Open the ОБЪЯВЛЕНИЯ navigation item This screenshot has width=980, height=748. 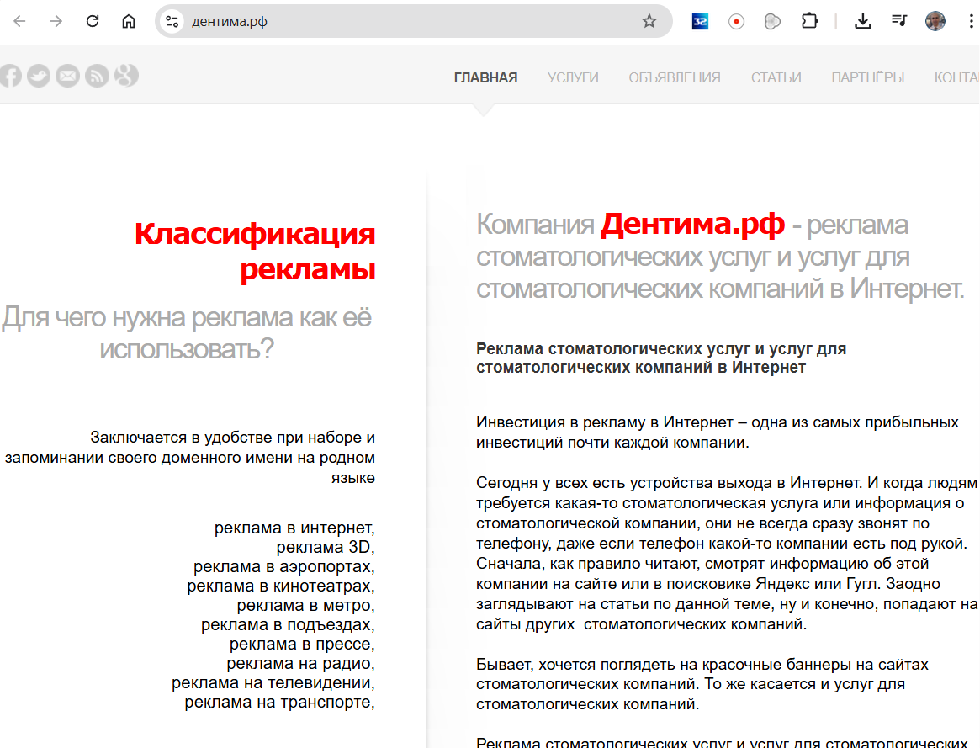pos(675,77)
